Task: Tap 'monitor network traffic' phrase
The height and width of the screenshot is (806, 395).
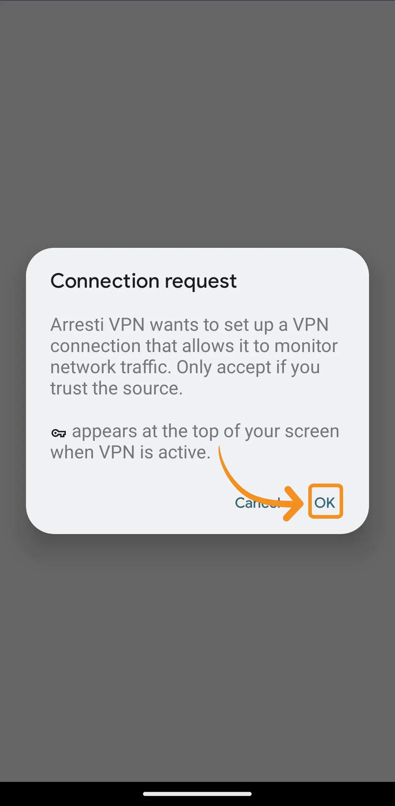Action: (x=194, y=356)
